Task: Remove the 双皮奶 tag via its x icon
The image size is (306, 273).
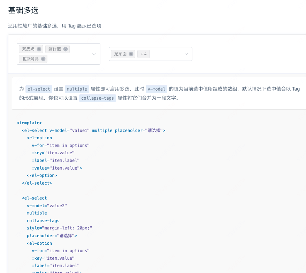Action: tap(38, 49)
